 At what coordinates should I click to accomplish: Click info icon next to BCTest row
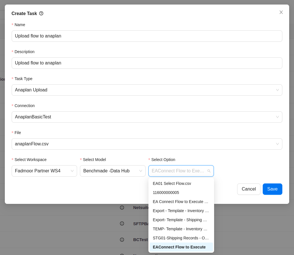[122, 240]
